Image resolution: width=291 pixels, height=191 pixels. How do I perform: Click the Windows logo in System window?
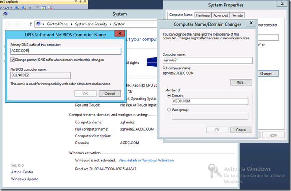(152, 62)
